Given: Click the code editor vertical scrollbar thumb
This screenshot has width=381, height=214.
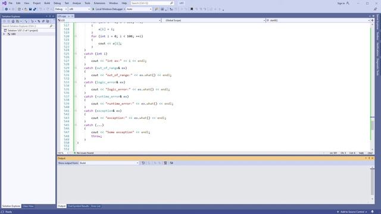Looking at the screenshot, I should pos(372,125).
